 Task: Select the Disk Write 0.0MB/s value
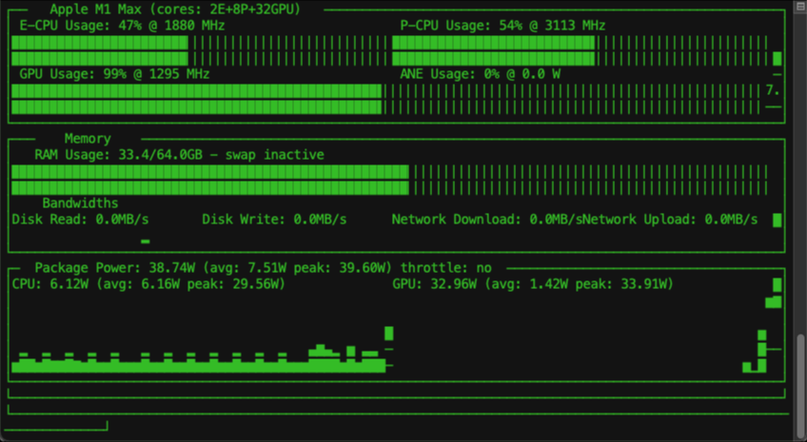point(274,220)
